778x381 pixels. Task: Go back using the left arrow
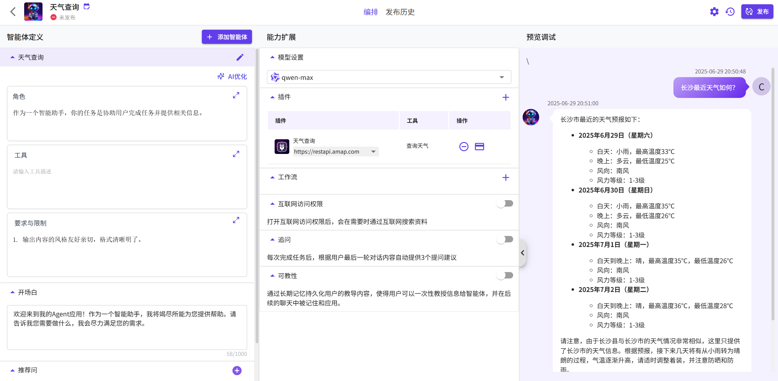(x=13, y=12)
